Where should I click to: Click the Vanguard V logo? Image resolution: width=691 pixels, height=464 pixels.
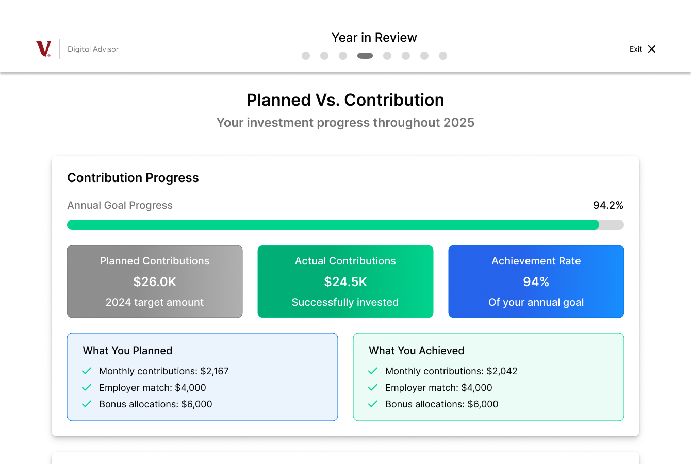tap(43, 49)
